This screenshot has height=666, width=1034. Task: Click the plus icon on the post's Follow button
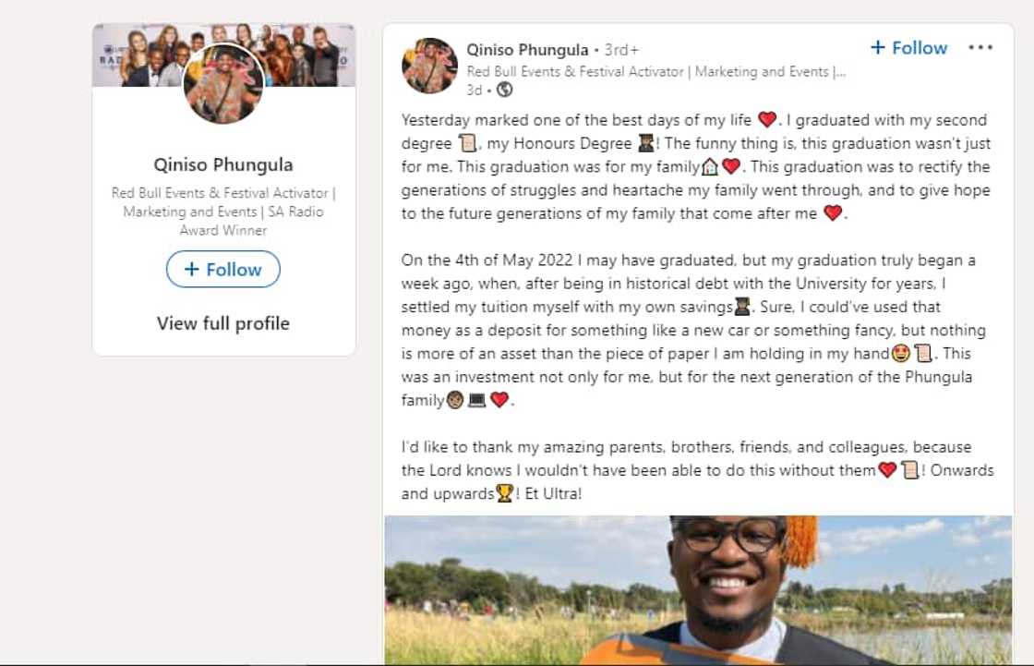[877, 47]
